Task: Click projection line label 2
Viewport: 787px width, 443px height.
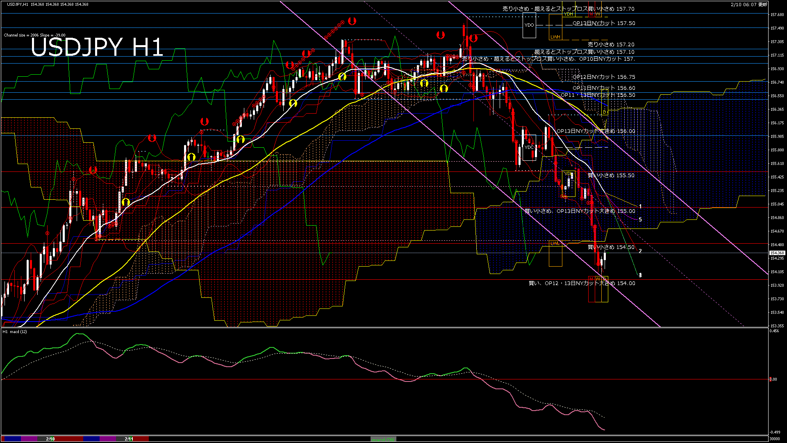Action: (x=640, y=251)
